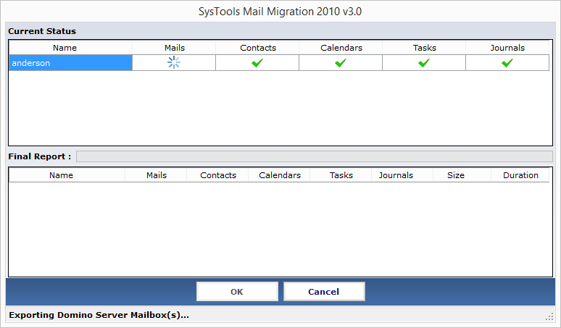Viewport: 561px width, 328px height.
Task: Click Tasks header in Final Report table
Action: 341,175
